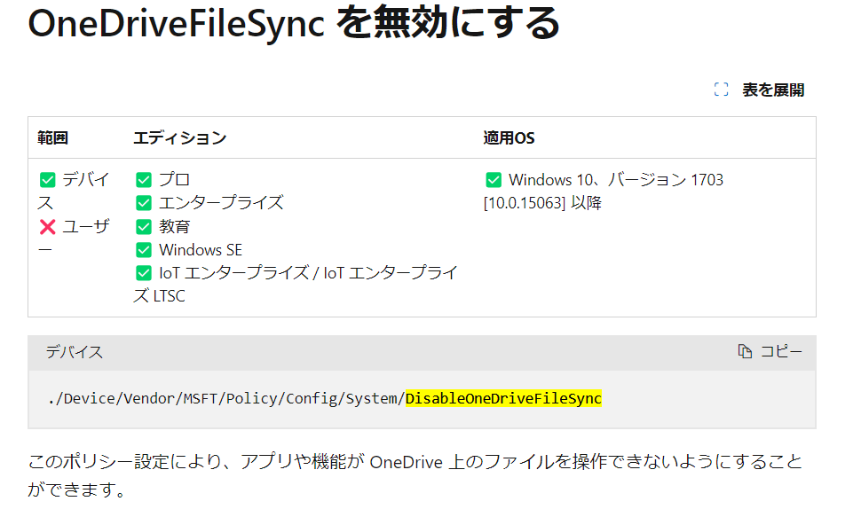Click the expand table brackets icon
The image size is (861, 509).
(x=721, y=90)
